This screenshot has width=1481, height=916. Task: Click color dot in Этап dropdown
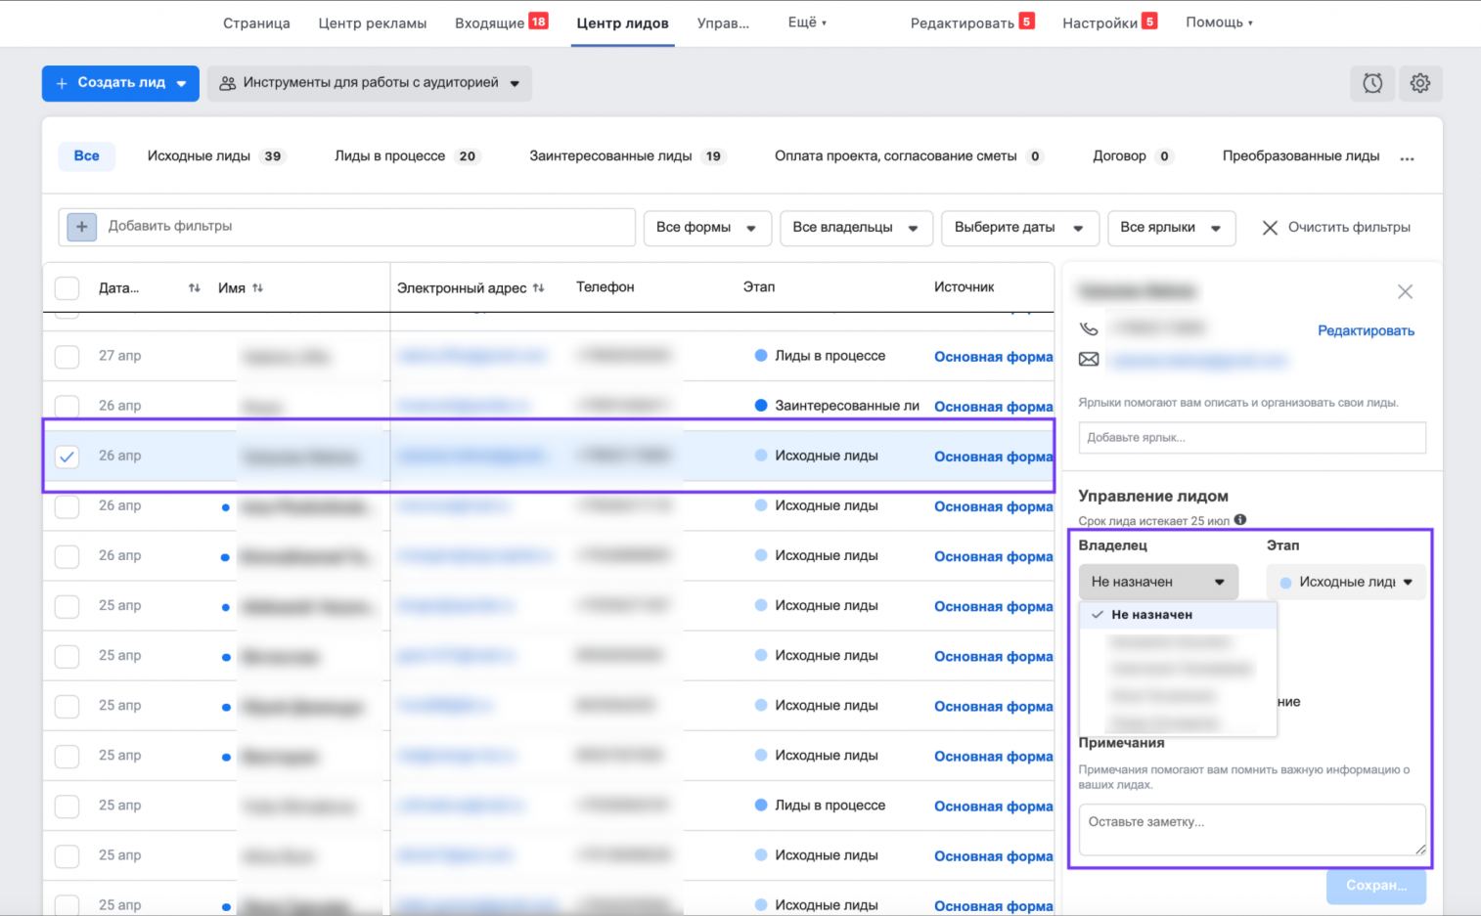(x=1286, y=583)
